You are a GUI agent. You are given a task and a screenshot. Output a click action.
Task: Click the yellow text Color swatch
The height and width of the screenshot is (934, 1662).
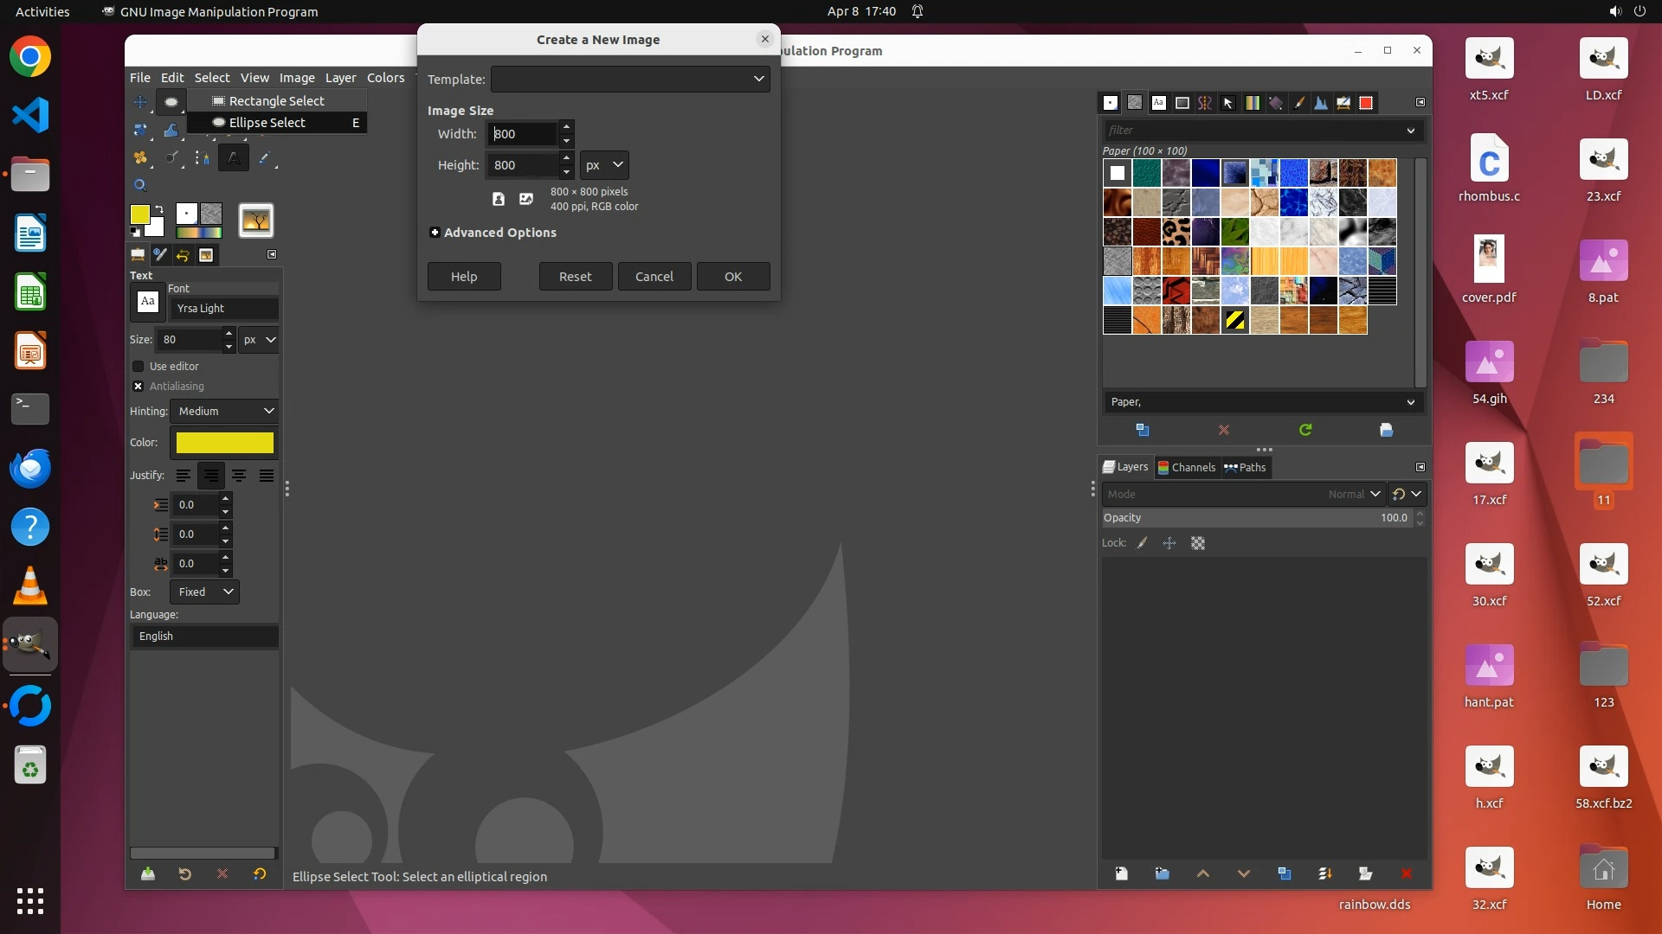pos(224,442)
